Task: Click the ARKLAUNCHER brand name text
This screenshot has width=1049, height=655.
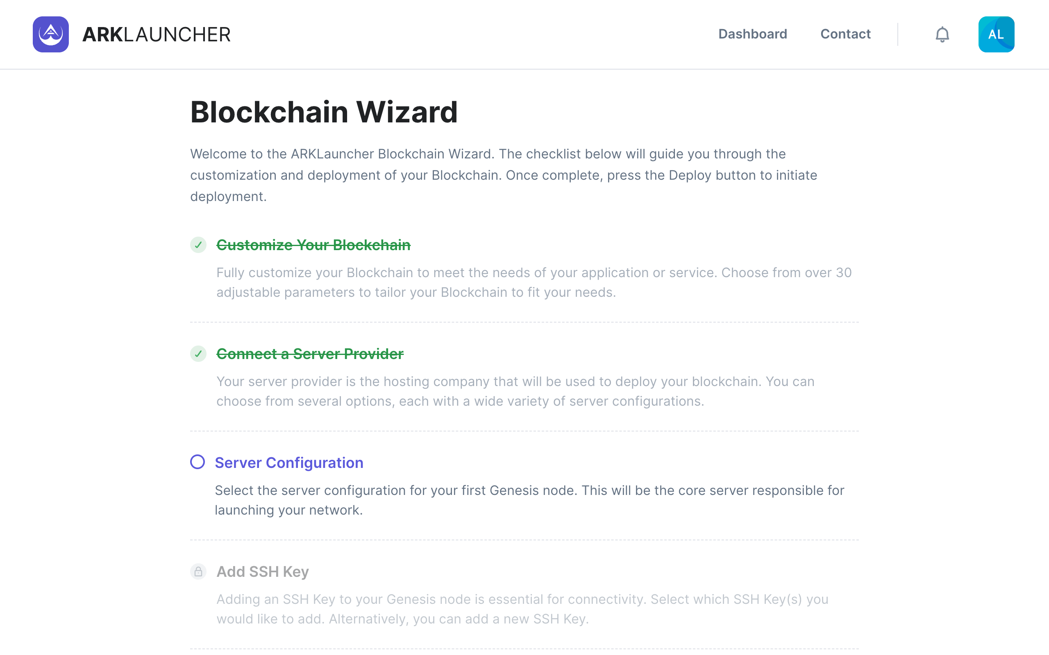Action: pyautogui.click(x=157, y=35)
